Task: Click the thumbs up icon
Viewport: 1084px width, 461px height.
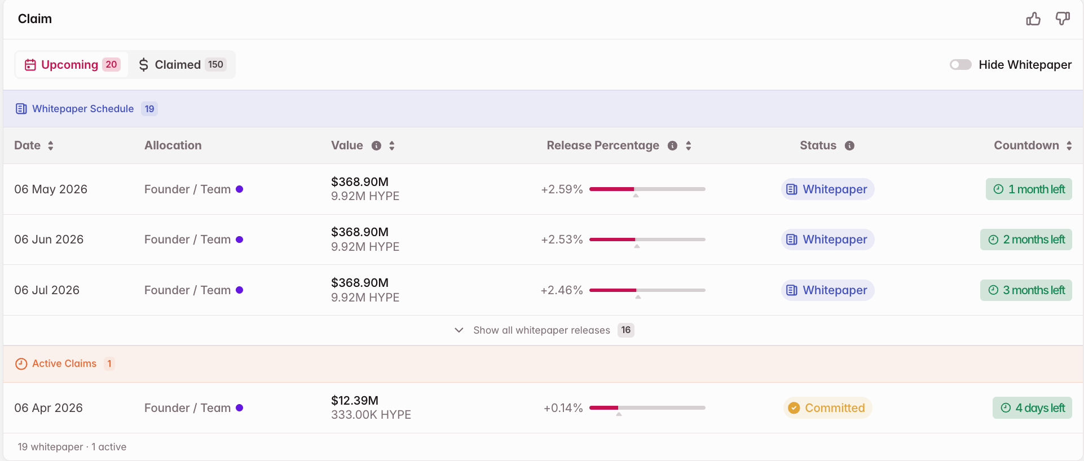Action: pyautogui.click(x=1033, y=19)
